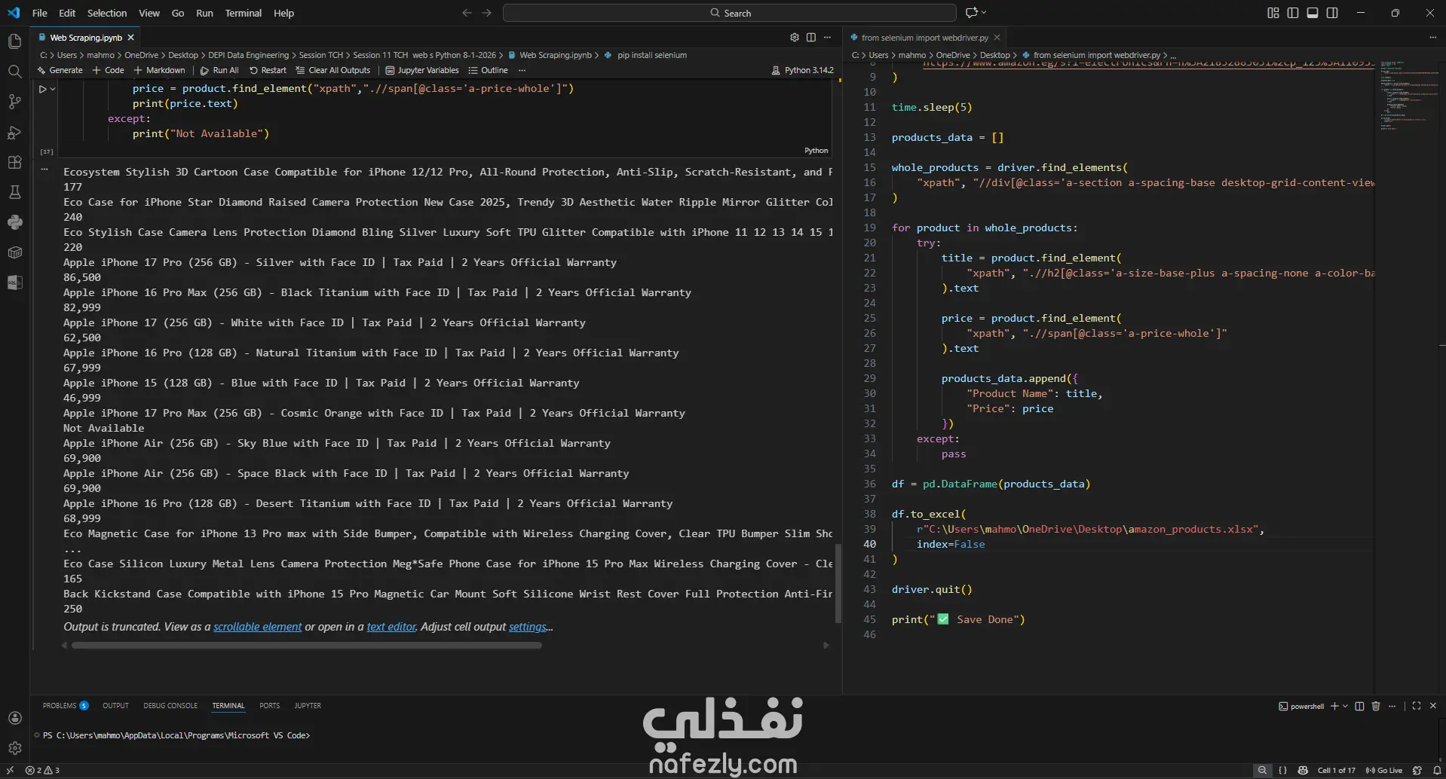The image size is (1446, 779).
Task: Split the terminal panel
Action: [1359, 706]
